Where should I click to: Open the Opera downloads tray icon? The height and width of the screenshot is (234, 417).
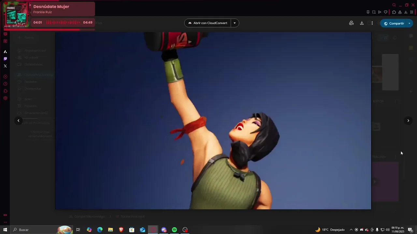pos(406,12)
